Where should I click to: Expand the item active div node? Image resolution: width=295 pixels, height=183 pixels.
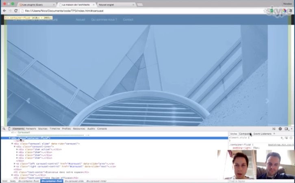[x=17, y=150]
